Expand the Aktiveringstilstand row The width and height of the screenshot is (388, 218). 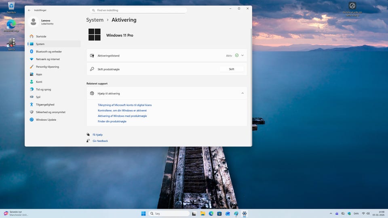click(242, 55)
